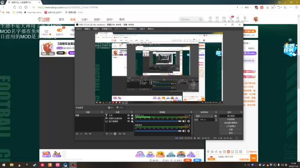
Task: Expand Douyu Video dropdown (视频)
Action: [97, 19]
